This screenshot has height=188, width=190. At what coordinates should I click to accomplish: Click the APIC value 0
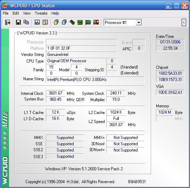pyautogui.click(x=139, y=48)
